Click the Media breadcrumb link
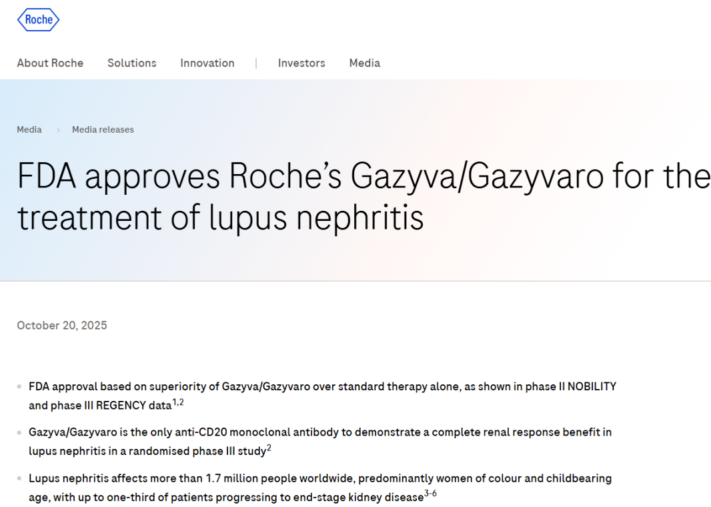Screen dimensions: 711x507 pyautogui.click(x=29, y=129)
